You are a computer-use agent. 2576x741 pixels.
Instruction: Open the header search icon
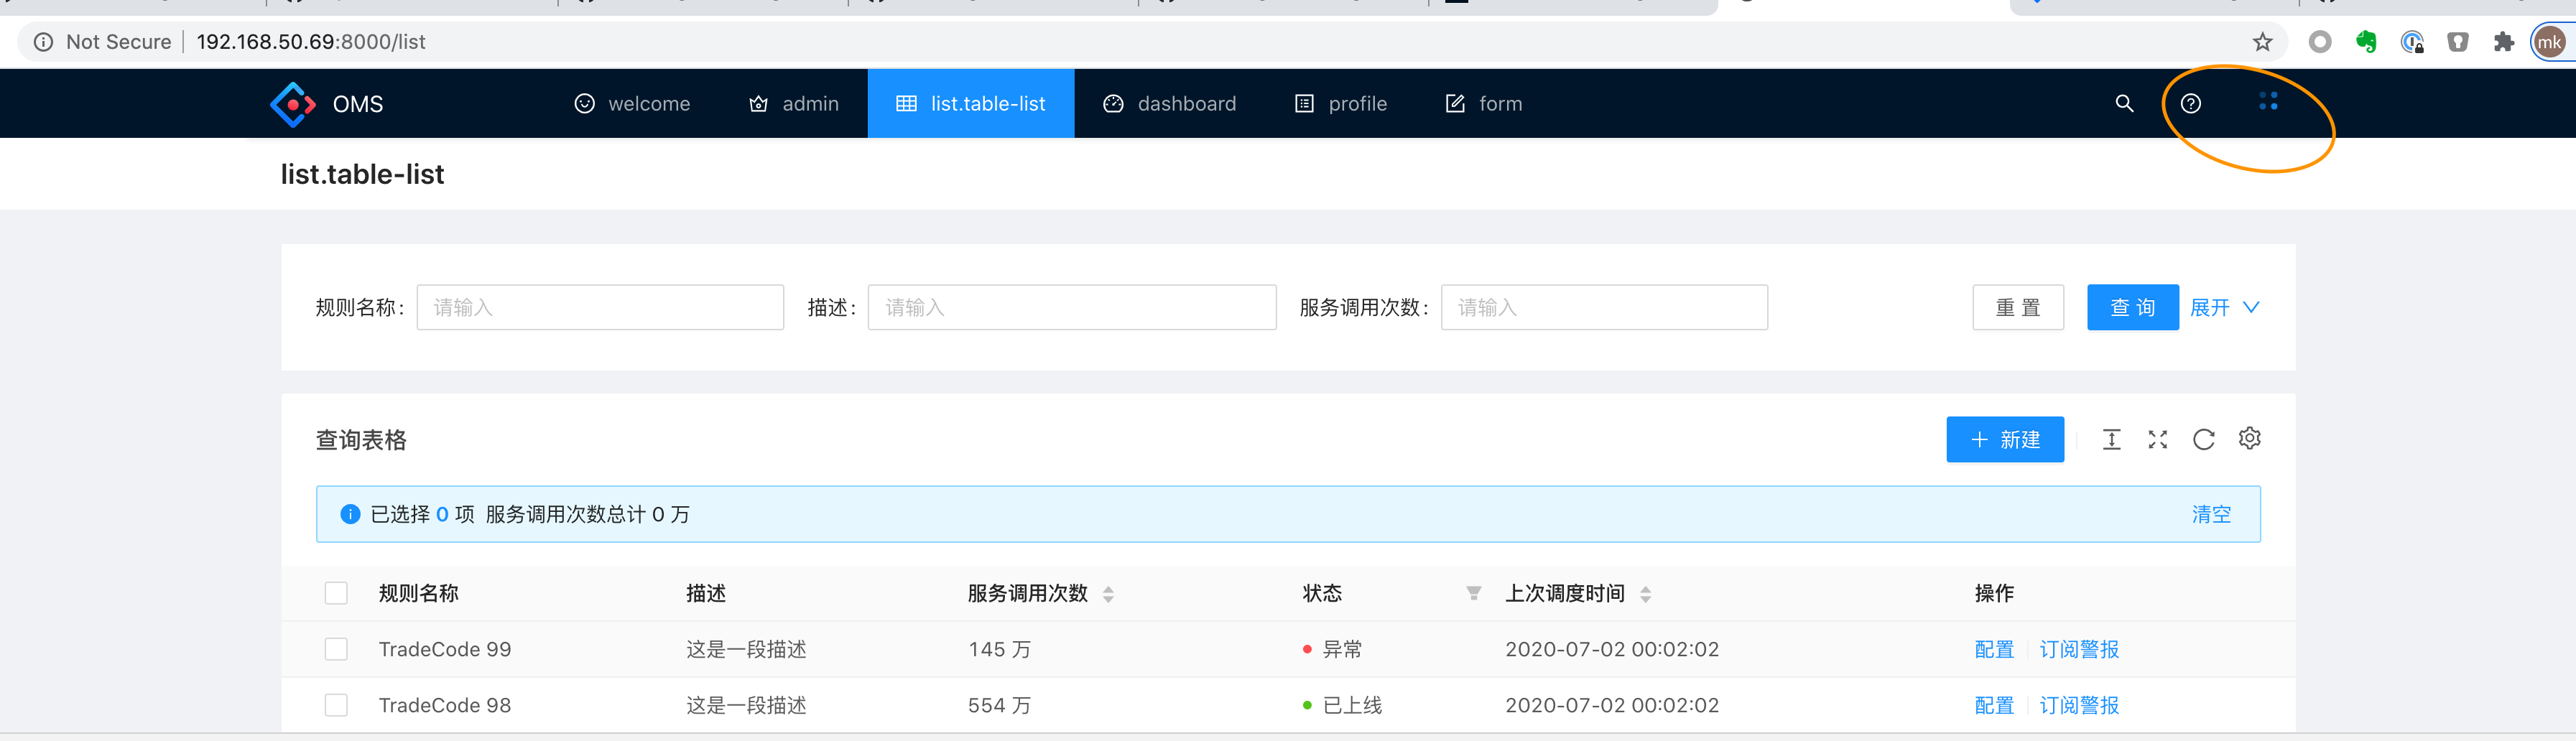pyautogui.click(x=2124, y=103)
